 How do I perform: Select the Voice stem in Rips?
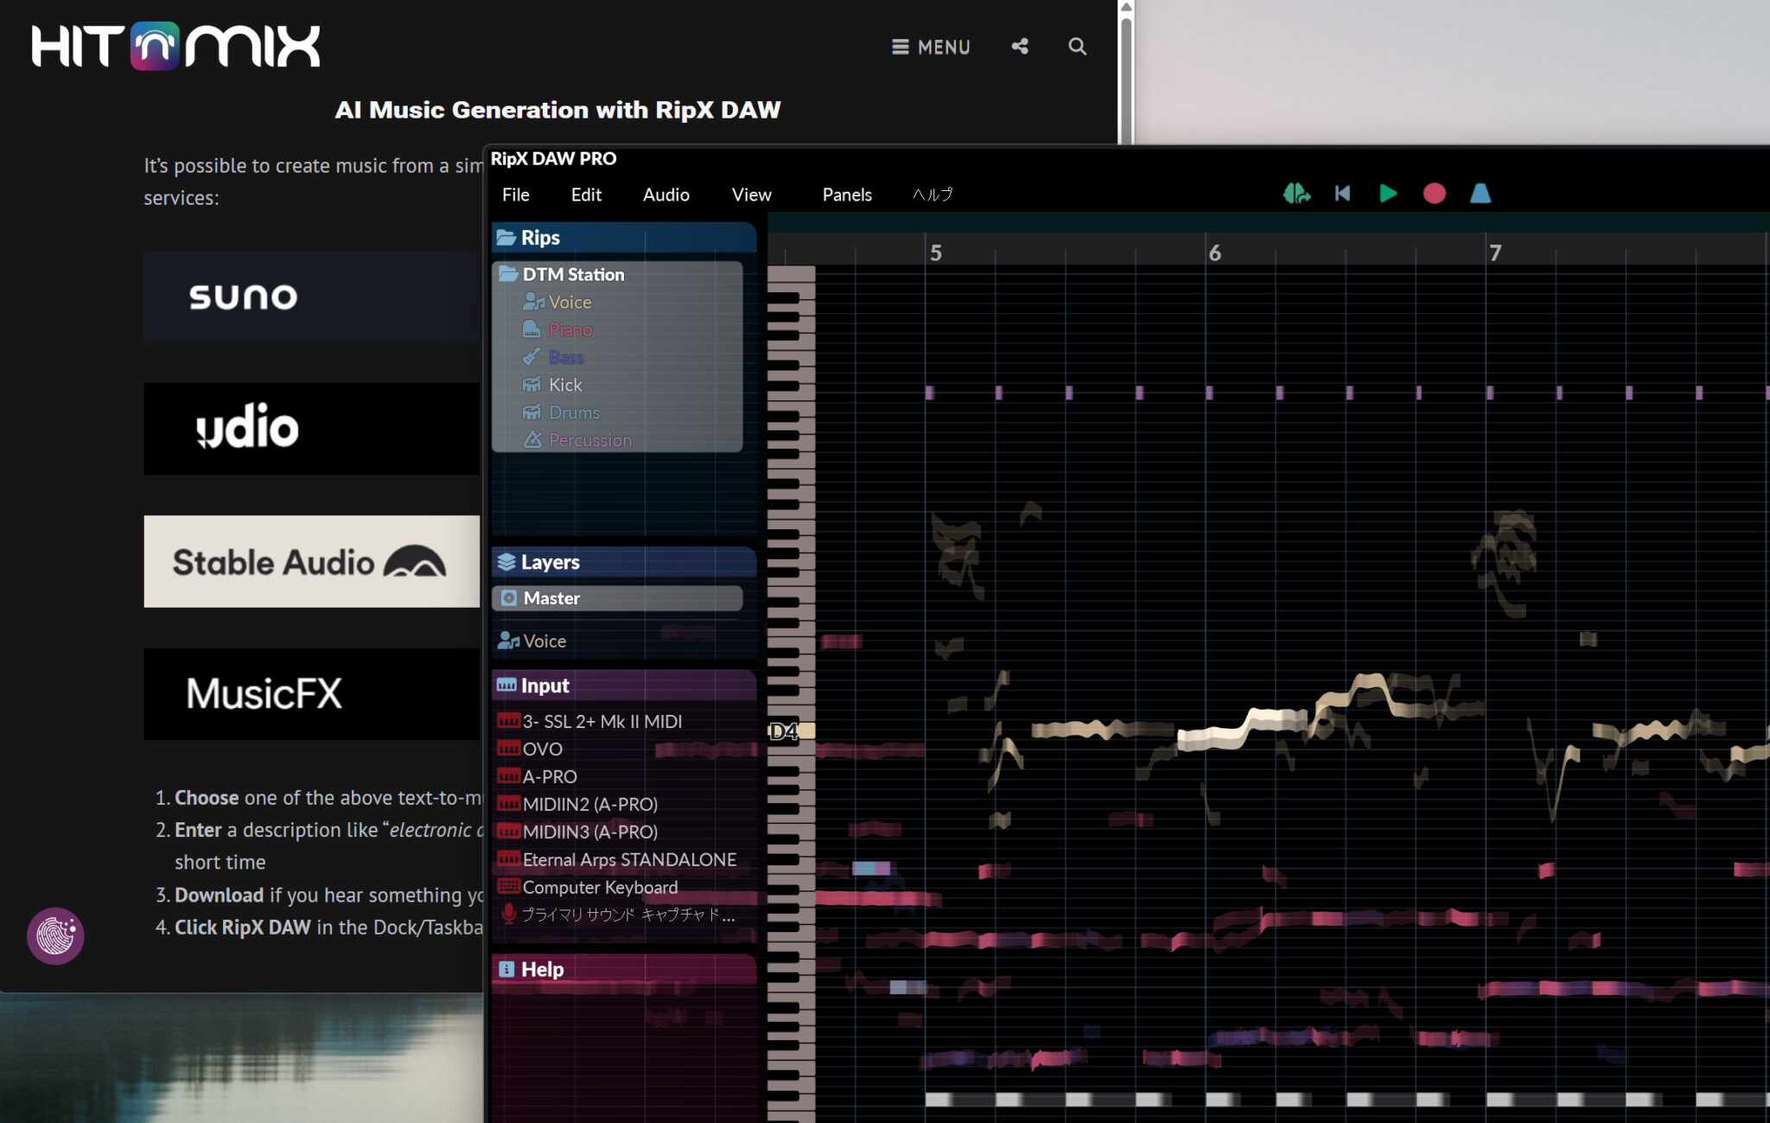click(570, 302)
